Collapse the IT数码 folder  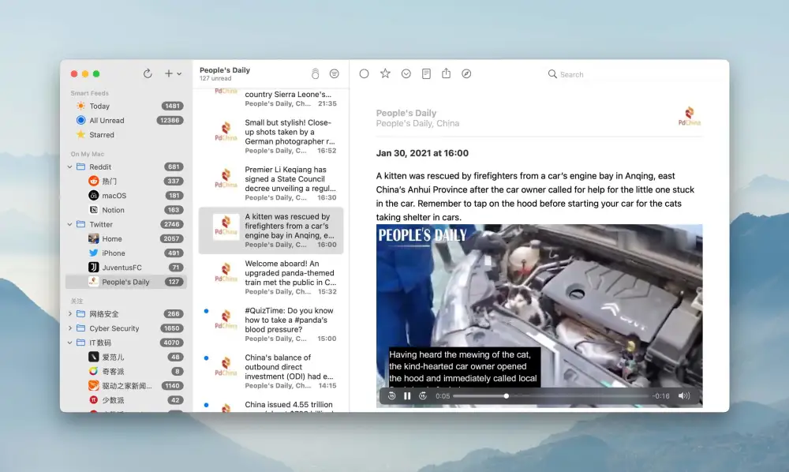(x=70, y=343)
